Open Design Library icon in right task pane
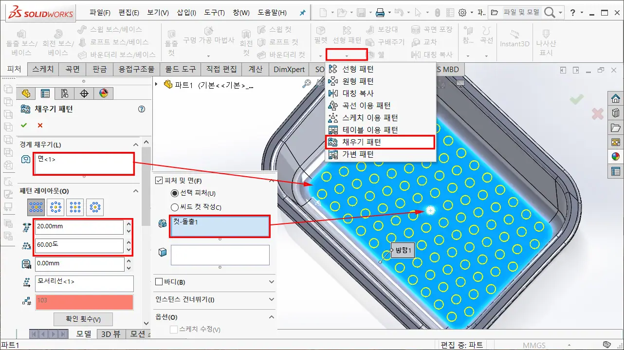This screenshot has height=350, width=624. [x=616, y=113]
